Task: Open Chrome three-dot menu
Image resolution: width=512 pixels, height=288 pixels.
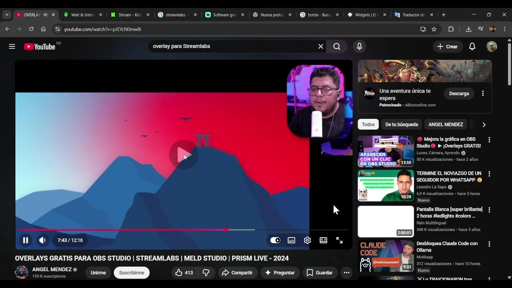Action: click(504, 29)
